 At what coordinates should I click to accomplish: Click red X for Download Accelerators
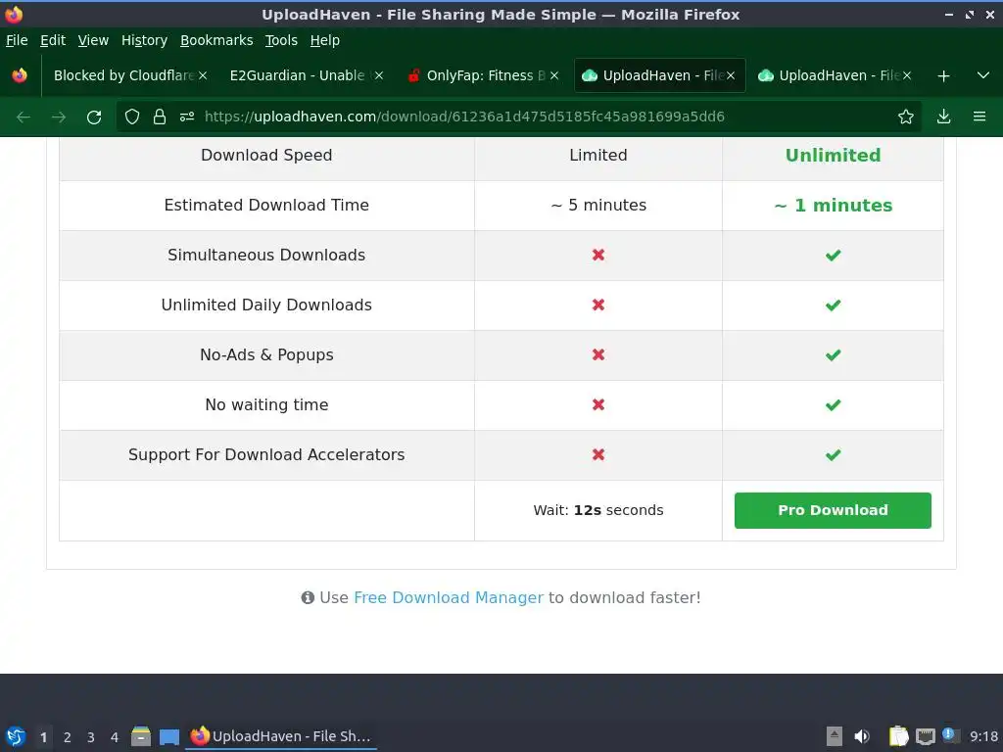598,454
